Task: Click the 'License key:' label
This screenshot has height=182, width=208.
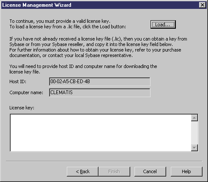Action: (22, 108)
